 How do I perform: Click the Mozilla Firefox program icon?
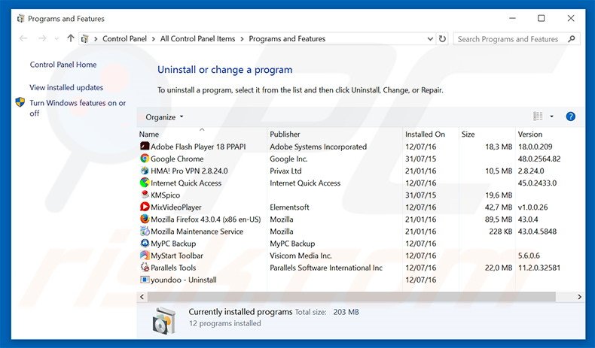pos(145,219)
